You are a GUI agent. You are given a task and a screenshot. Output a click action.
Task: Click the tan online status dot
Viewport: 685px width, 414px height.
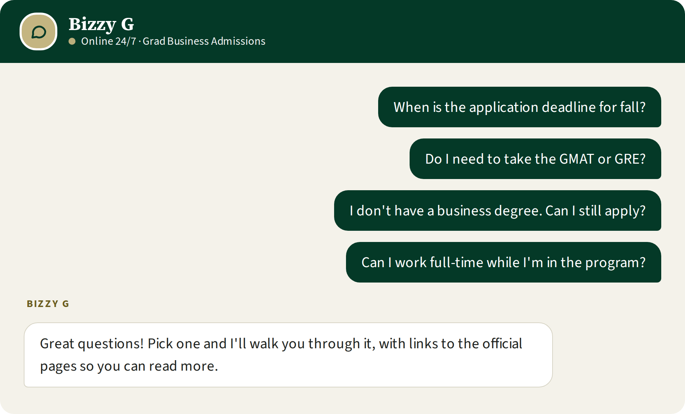click(x=72, y=41)
